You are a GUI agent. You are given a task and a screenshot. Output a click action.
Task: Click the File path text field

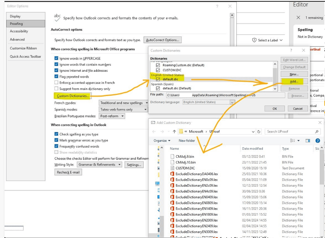(x=226, y=95)
